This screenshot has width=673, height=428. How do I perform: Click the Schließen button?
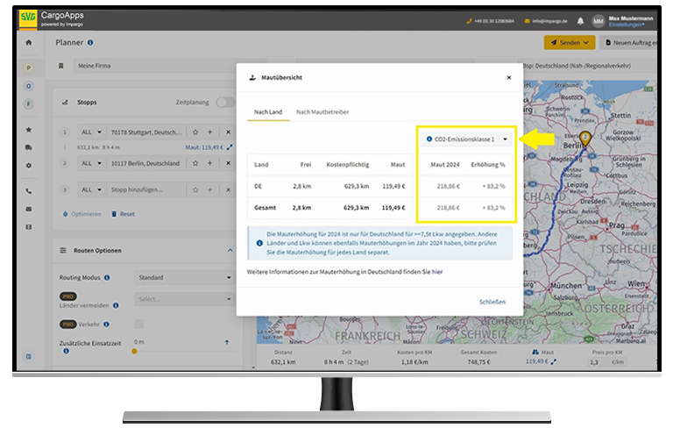(492, 302)
